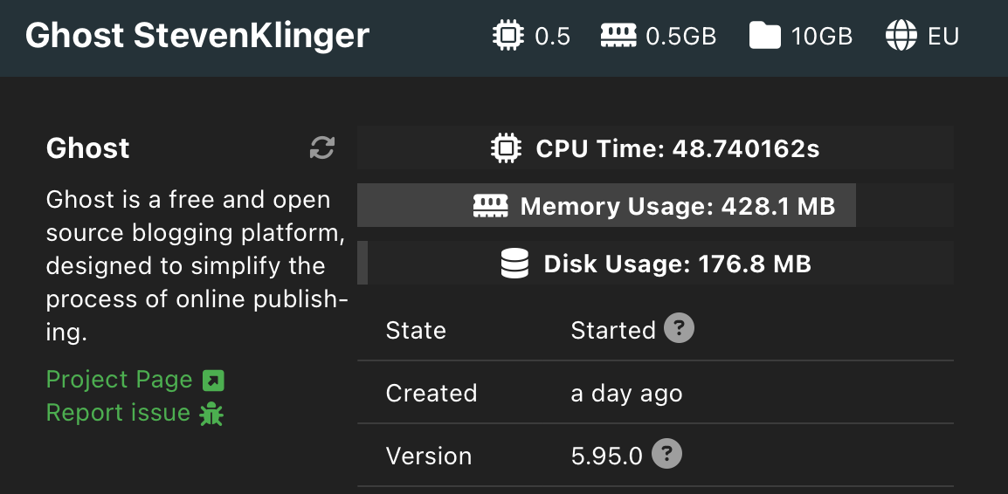Viewport: 1008px width, 494px height.
Task: Click the bug icon next to Report issue
Action: tap(211, 413)
